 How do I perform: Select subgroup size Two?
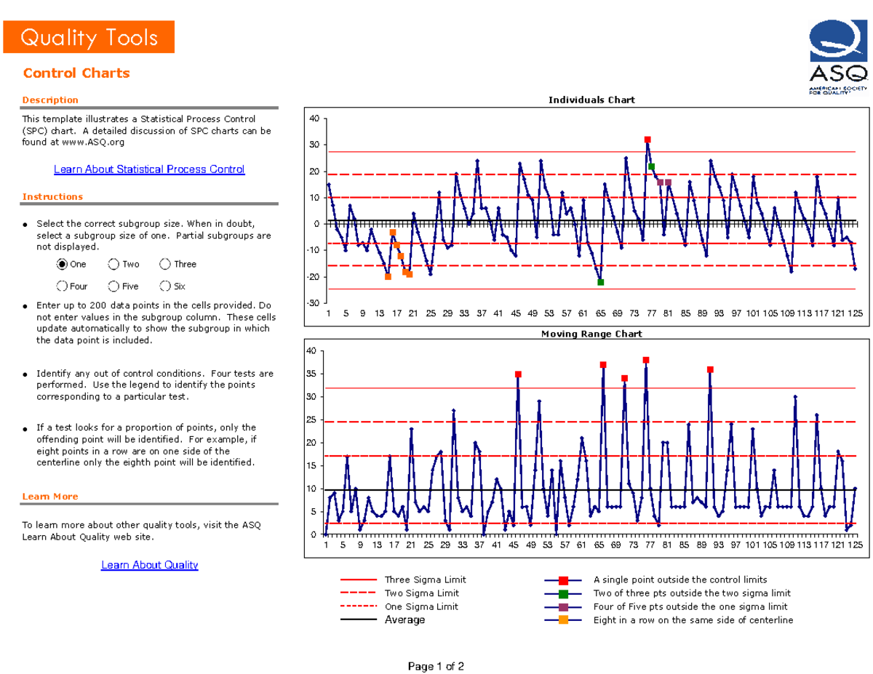coord(114,265)
